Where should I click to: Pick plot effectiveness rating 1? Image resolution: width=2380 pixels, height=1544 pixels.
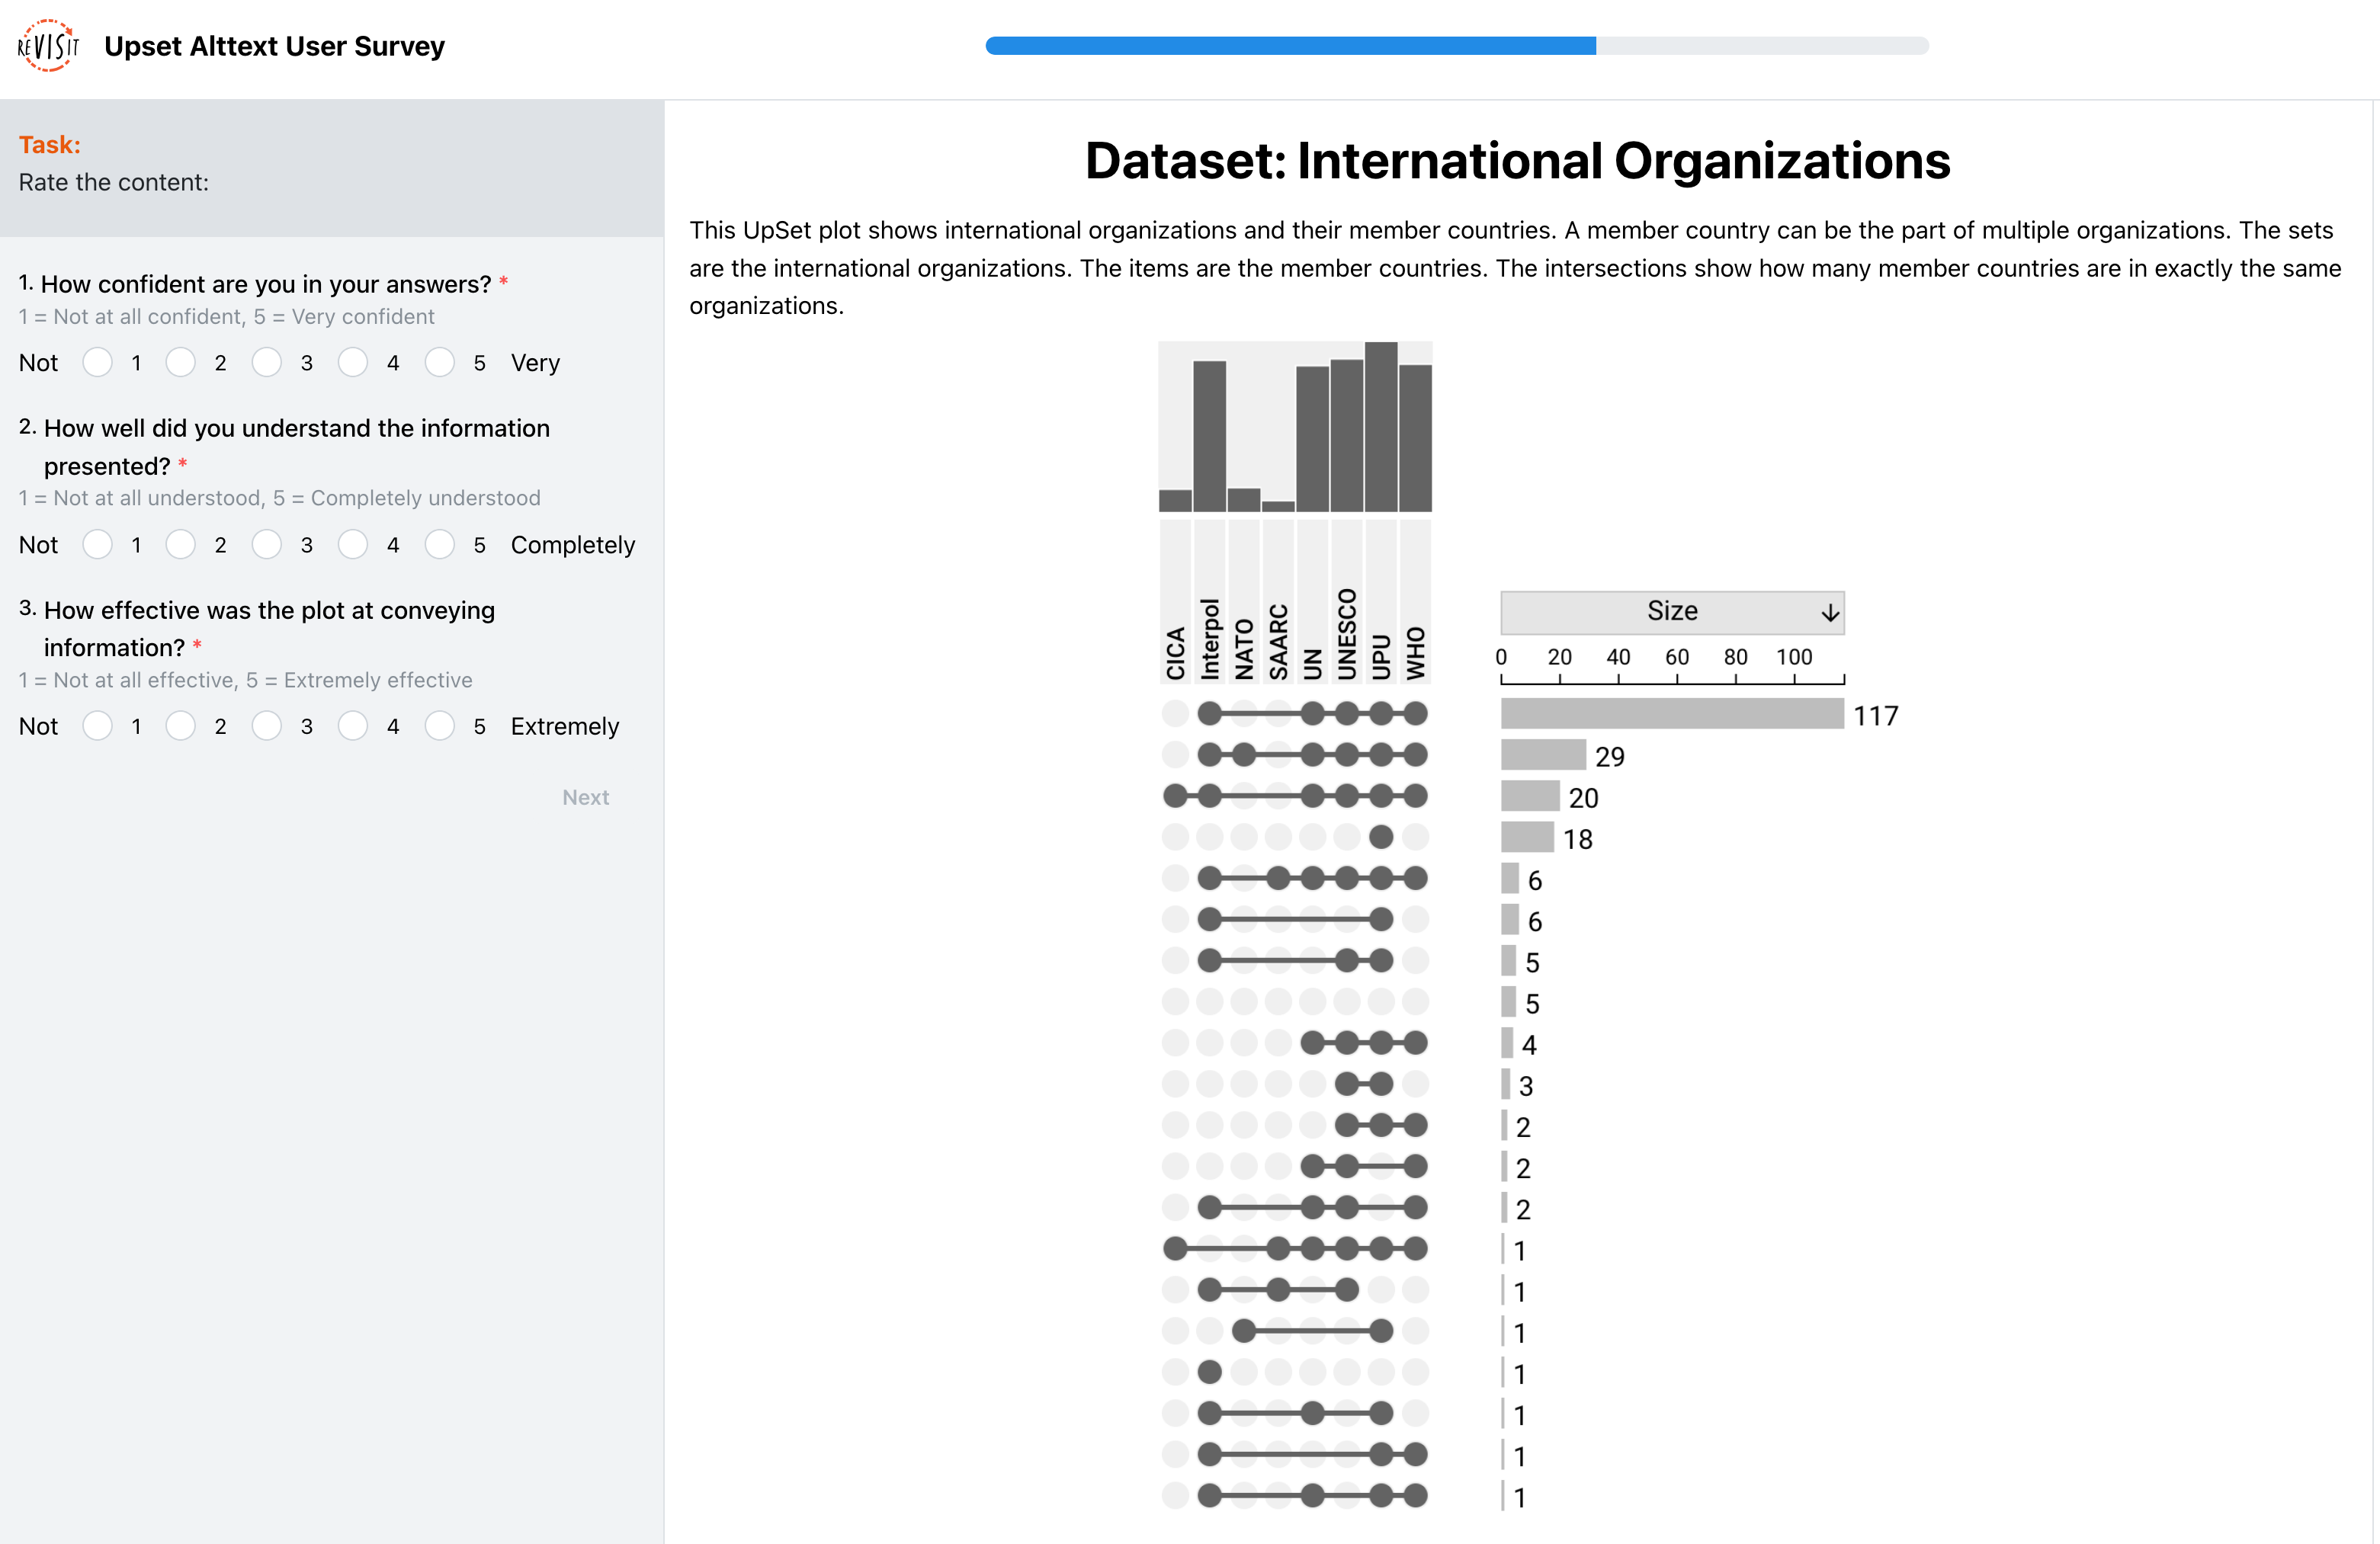(x=97, y=726)
